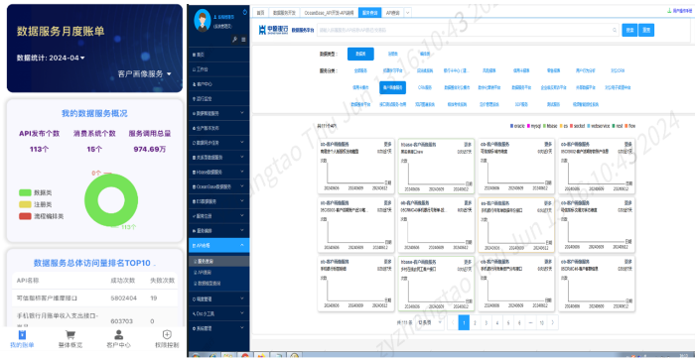The width and height of the screenshot is (695, 359).
Task: Expand the 客户画像服务 dropdown selector
Action: coord(145,74)
